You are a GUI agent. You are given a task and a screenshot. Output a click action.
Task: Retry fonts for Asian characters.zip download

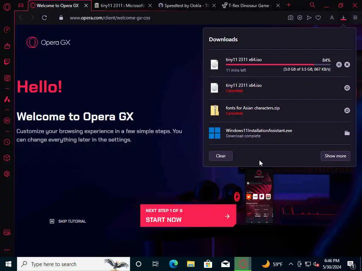point(347,110)
